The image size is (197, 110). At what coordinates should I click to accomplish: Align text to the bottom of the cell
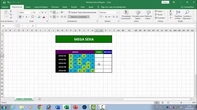click(x=57, y=12)
